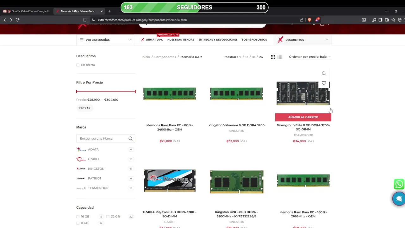Open Teamgroup Elite 8 GB DDR4 SO-DIMM title
Screen dimensions: 405x228
[x=303, y=127]
